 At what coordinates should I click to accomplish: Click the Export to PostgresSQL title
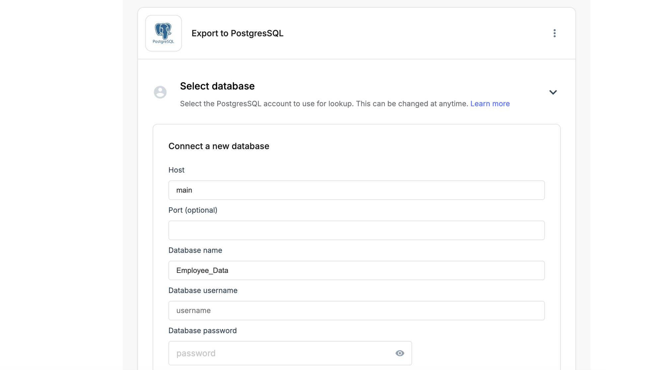pyautogui.click(x=237, y=33)
